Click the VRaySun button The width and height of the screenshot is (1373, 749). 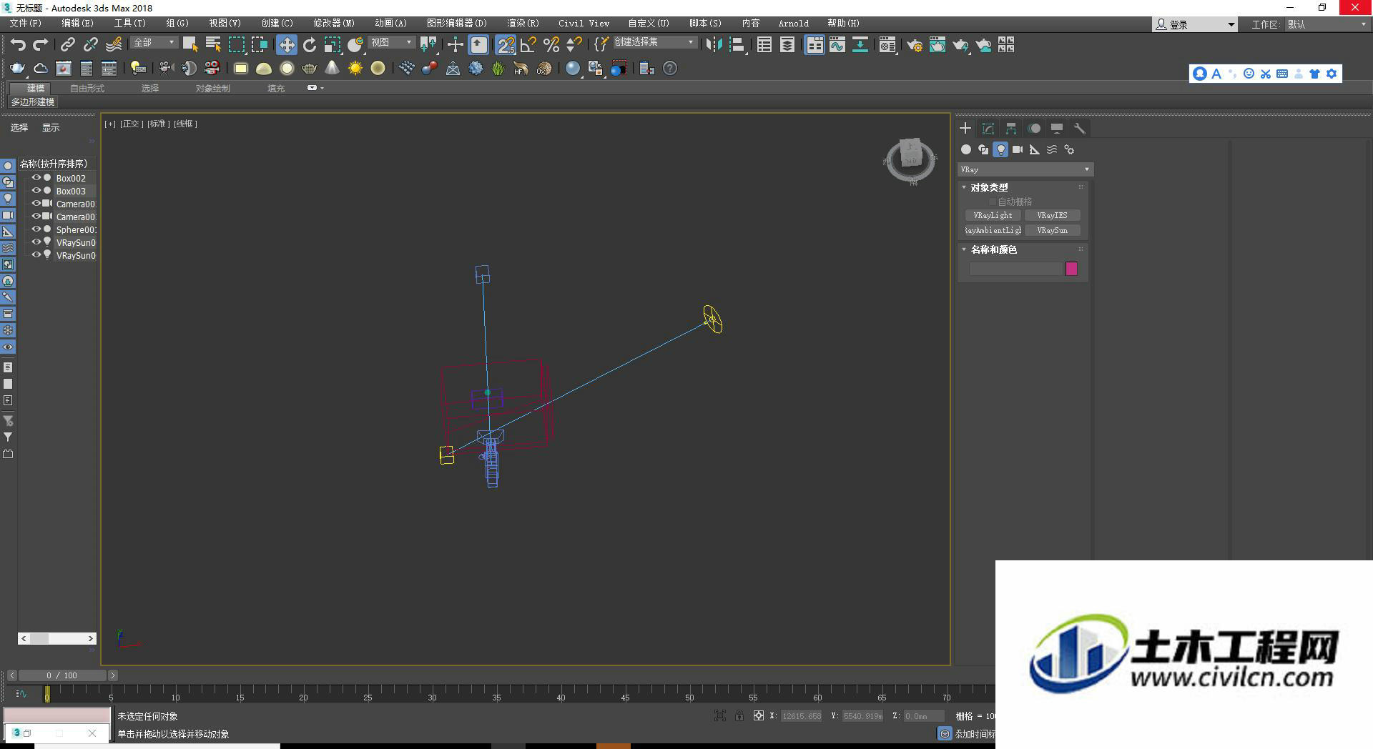click(x=1052, y=230)
